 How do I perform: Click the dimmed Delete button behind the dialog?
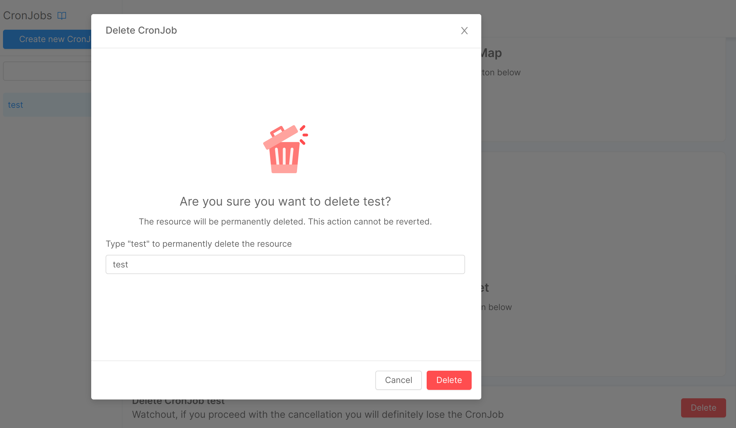click(703, 408)
